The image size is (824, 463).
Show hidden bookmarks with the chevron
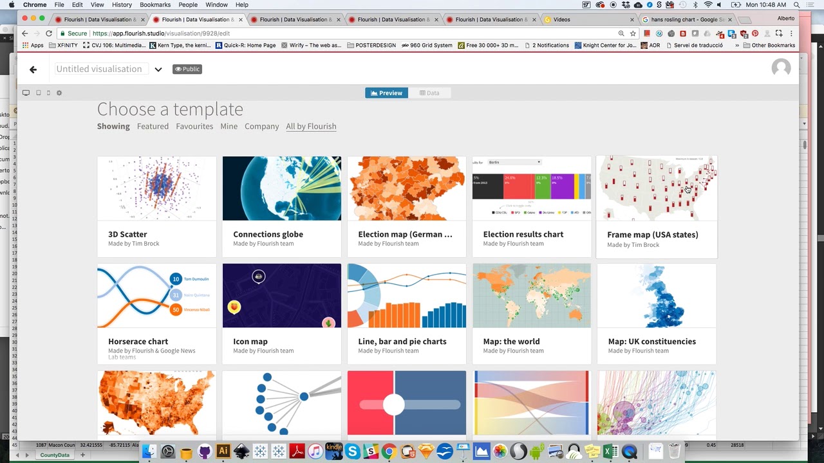[x=737, y=46]
